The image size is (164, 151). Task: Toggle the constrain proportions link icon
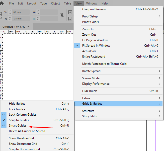(x=62, y=15)
